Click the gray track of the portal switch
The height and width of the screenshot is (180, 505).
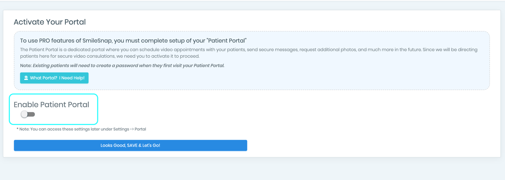tap(32, 114)
